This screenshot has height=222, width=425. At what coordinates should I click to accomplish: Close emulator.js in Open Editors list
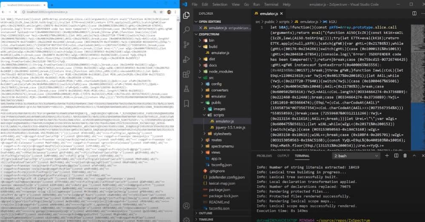click(x=200, y=28)
